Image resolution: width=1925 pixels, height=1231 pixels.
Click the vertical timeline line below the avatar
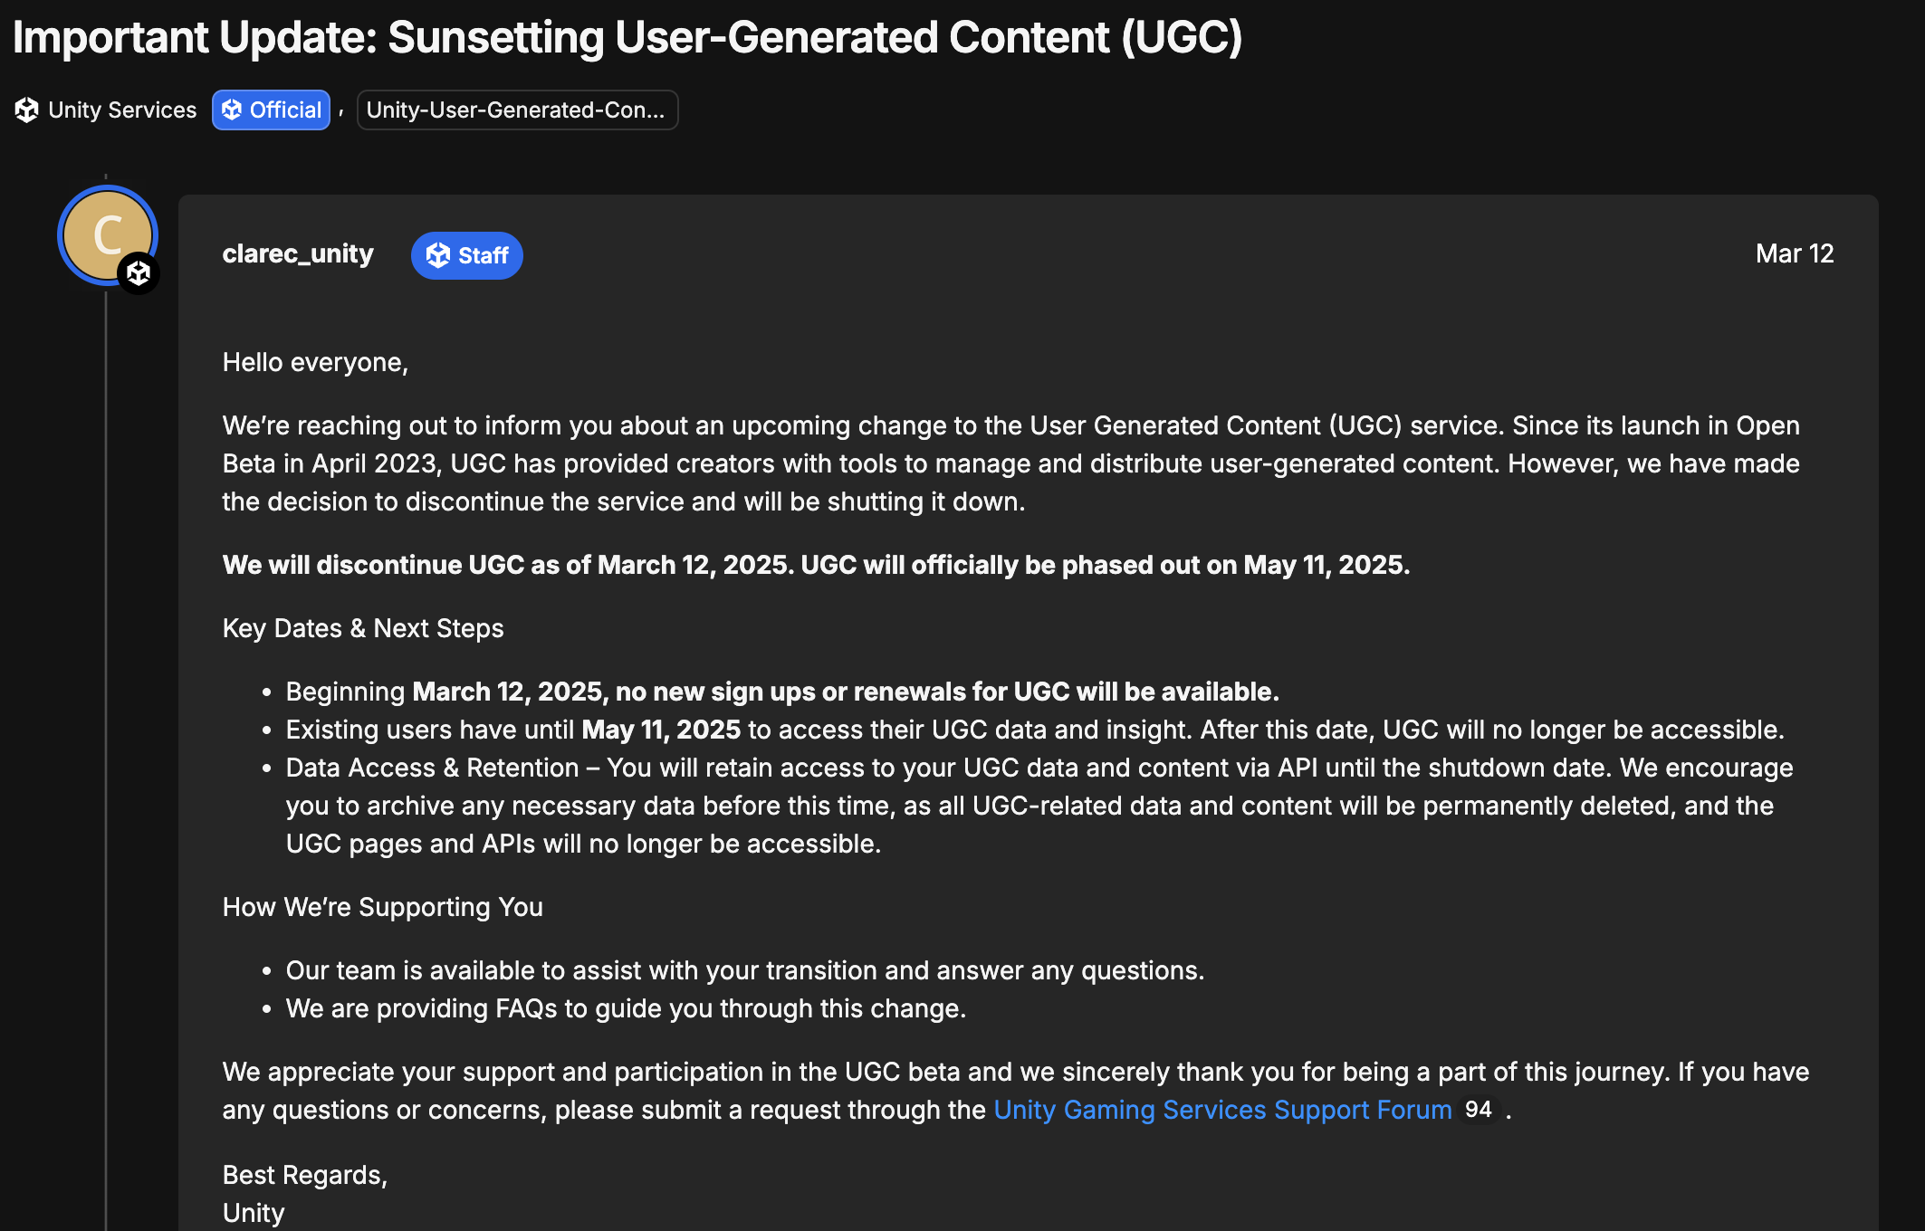(106, 724)
